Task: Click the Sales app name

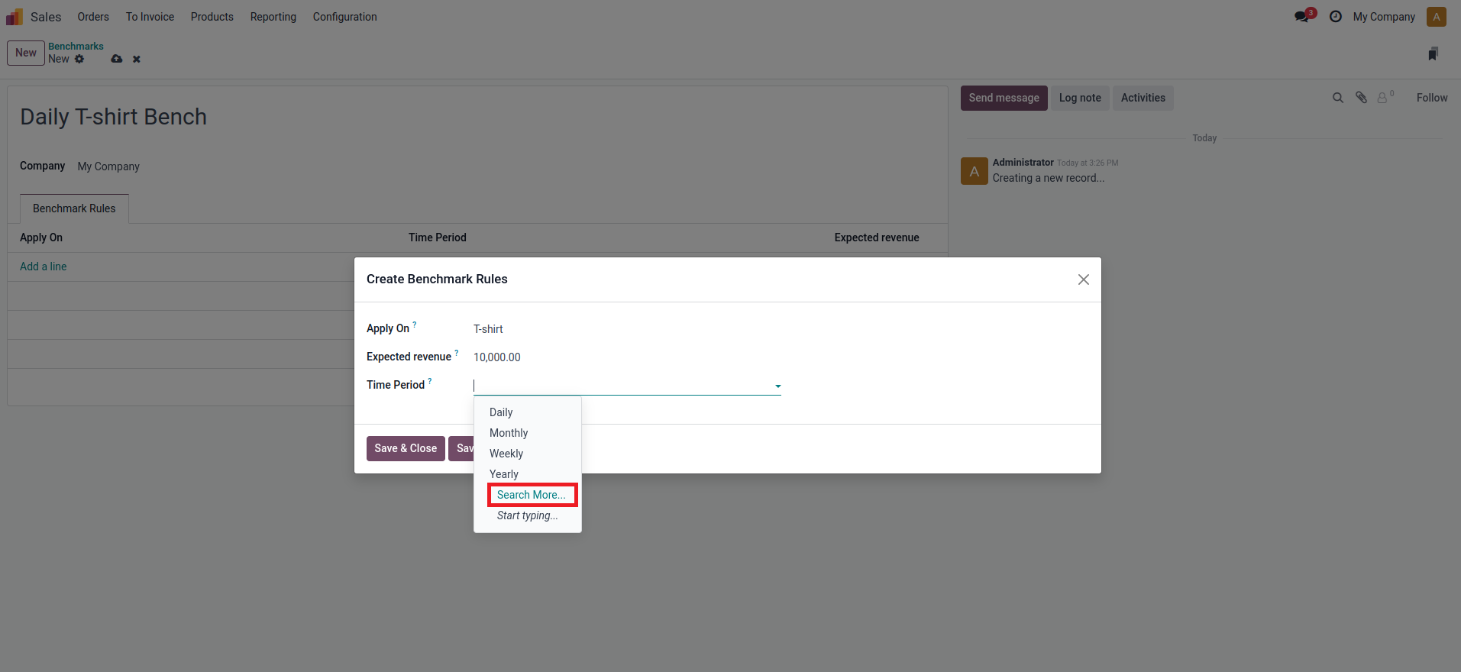Action: [x=46, y=17]
